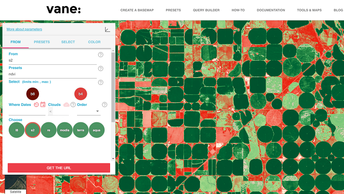This screenshot has height=194, width=344.
Task: Click the help icon next to Clouds
Action: 73,105
